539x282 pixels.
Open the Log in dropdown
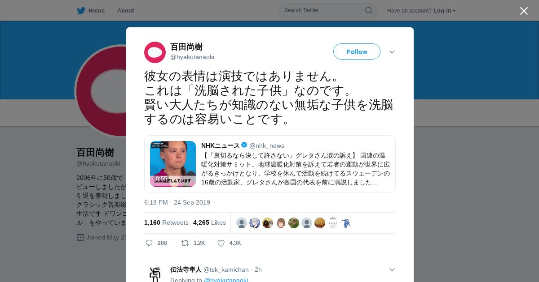tap(445, 11)
